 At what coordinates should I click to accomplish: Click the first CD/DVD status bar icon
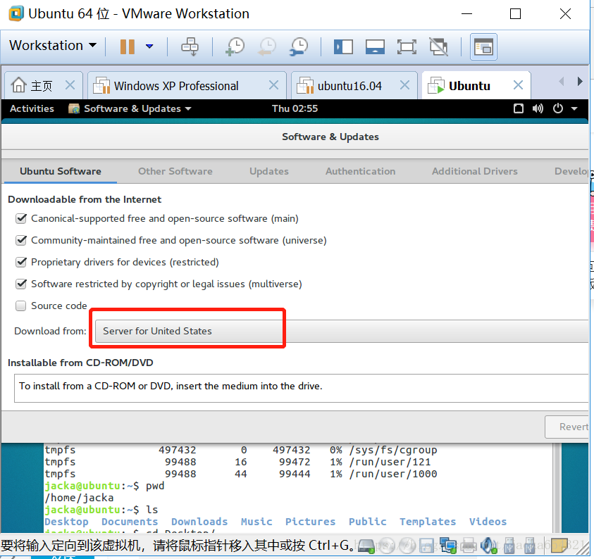[x=387, y=546]
